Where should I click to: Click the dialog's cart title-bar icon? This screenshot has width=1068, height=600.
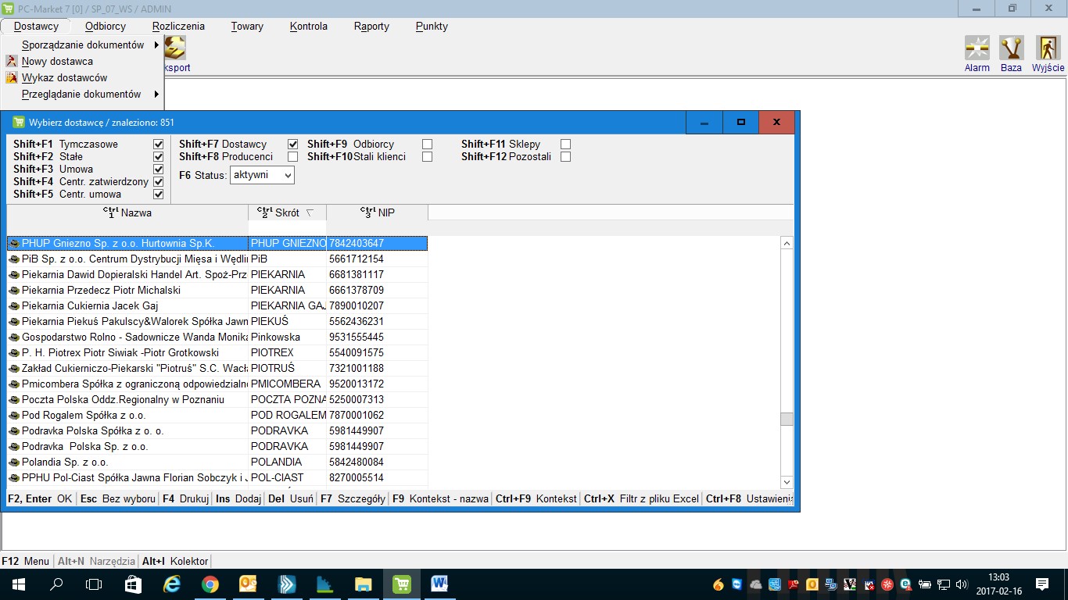point(19,122)
